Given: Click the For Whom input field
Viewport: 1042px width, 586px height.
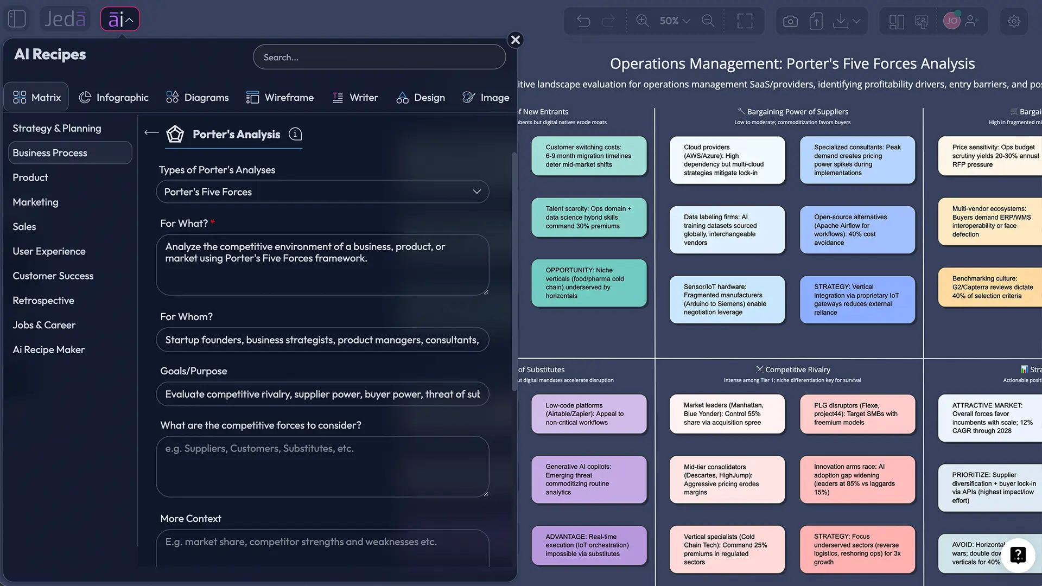Looking at the screenshot, I should coord(322,340).
